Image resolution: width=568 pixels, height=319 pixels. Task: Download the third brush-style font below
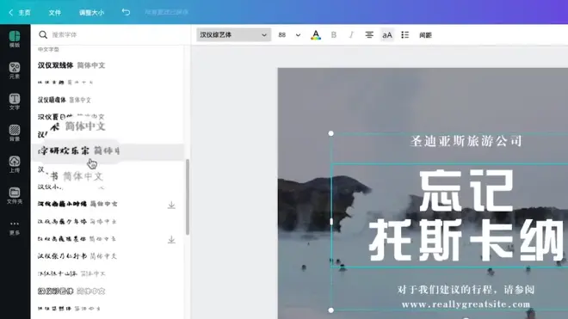[171, 240]
